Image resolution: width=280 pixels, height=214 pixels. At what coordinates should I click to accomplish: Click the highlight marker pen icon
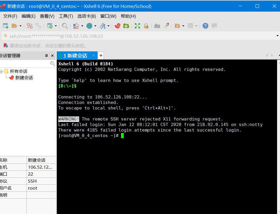tap(166, 26)
